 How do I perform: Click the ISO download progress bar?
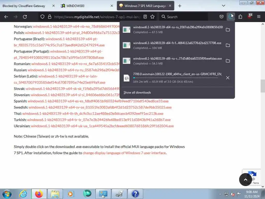(x=176, y=78)
